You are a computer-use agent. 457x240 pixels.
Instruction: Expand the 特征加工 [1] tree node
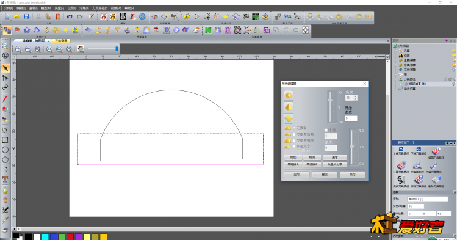point(401,84)
